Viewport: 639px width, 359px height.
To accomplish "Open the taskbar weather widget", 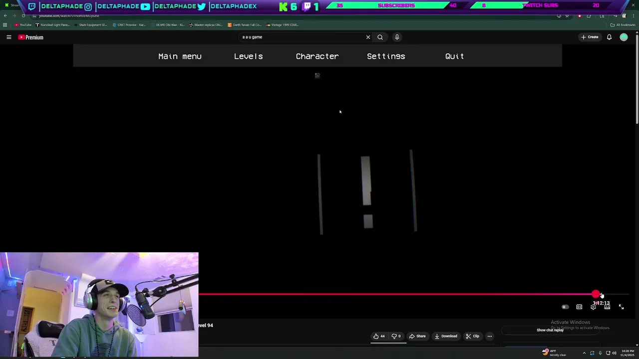I will (x=554, y=353).
